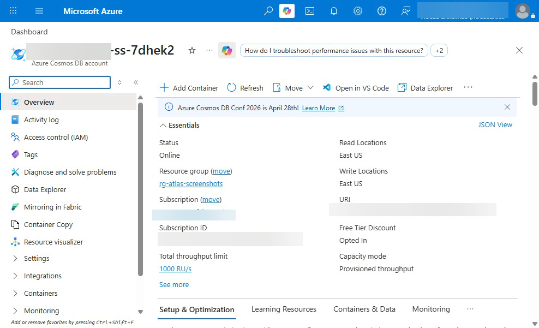Click the main page vertical scrollbar
Viewport: 539px width, 328px height.
(x=535, y=93)
